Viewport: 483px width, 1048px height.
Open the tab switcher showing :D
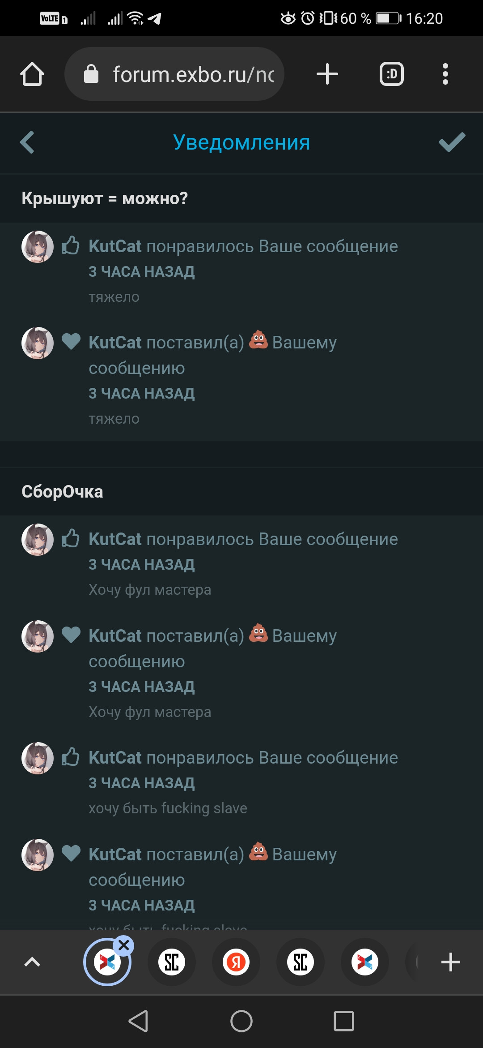click(x=392, y=74)
